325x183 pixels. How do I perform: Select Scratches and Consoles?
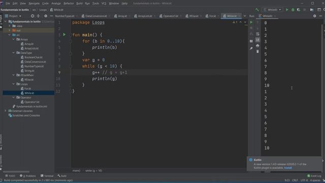(26, 115)
